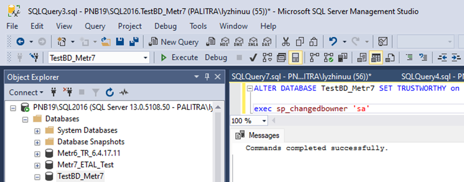Switch to the SQLQuery4.sql tab

[433, 77]
